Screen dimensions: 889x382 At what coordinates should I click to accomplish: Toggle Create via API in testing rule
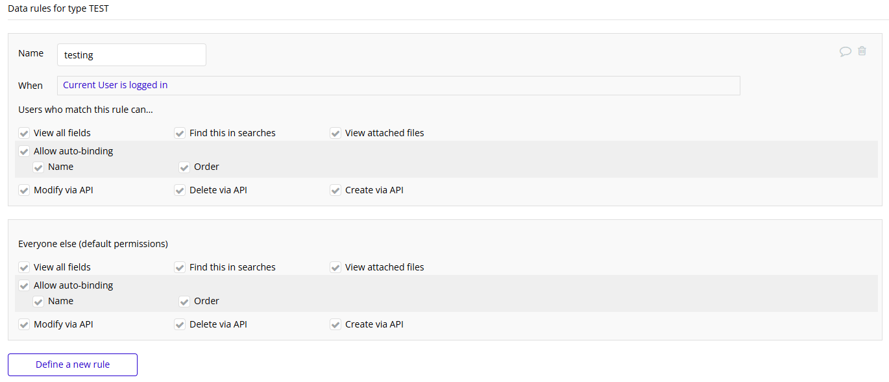pyautogui.click(x=335, y=190)
